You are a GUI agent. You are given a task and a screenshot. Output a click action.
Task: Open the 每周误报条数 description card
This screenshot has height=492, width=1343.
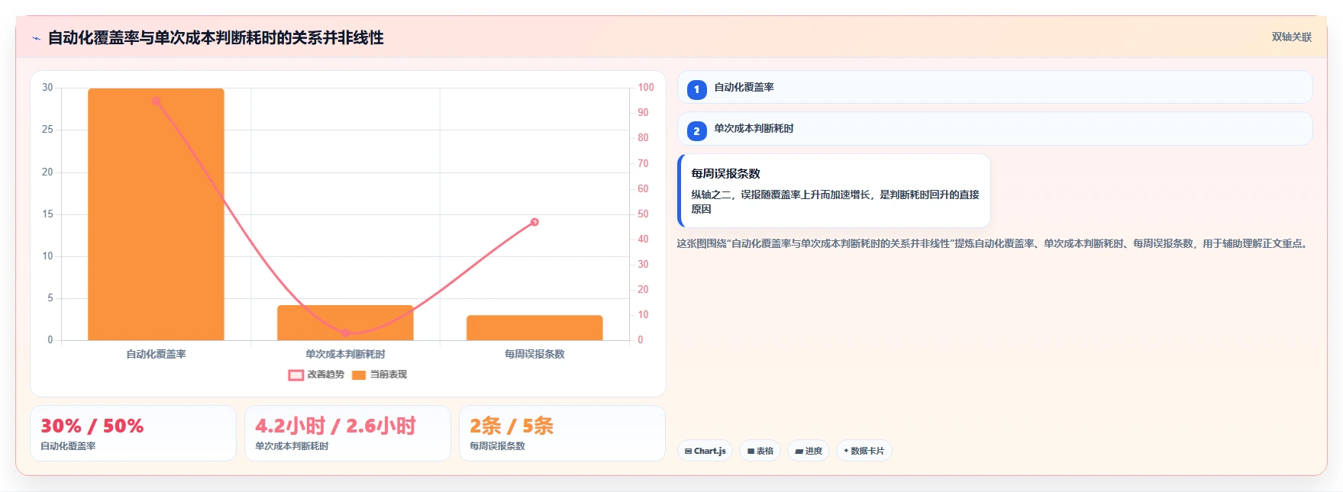pos(834,191)
